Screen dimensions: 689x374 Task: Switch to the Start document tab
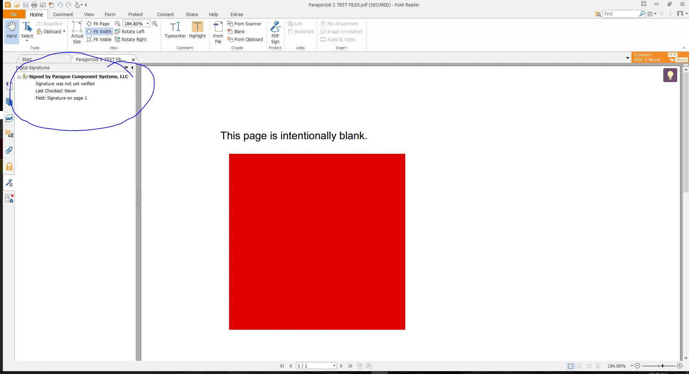27,60
